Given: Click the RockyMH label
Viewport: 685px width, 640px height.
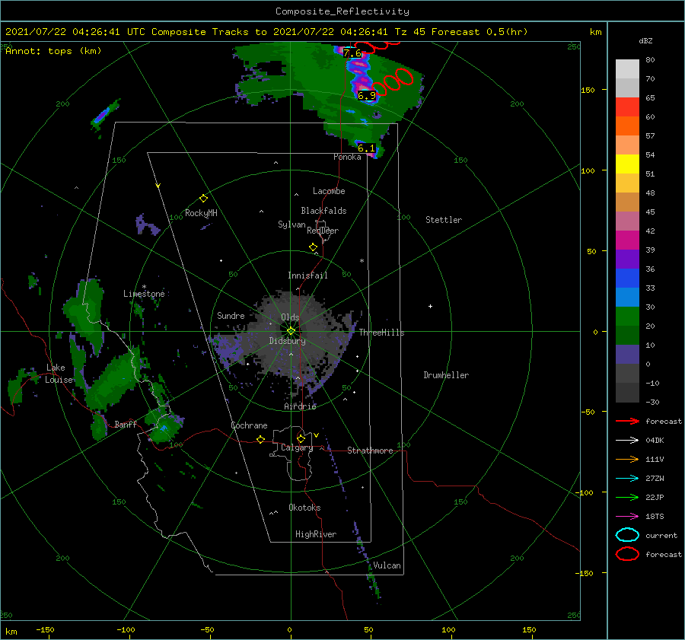Looking at the screenshot, I should point(201,213).
